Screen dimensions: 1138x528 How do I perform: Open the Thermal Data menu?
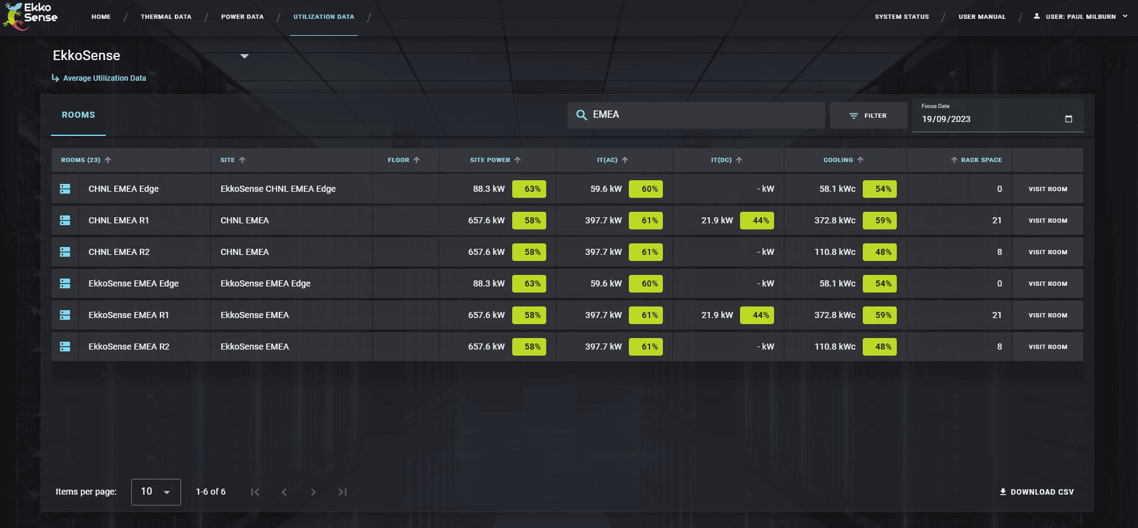tap(166, 17)
